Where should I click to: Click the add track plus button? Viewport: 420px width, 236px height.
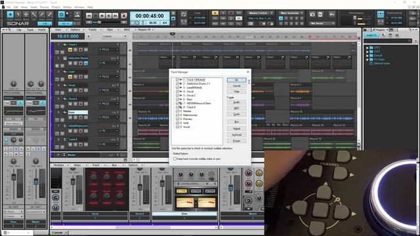89,36
